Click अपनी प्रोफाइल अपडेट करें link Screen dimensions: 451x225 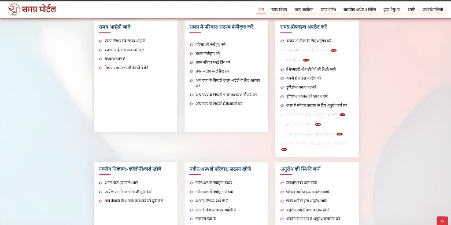[304, 78]
